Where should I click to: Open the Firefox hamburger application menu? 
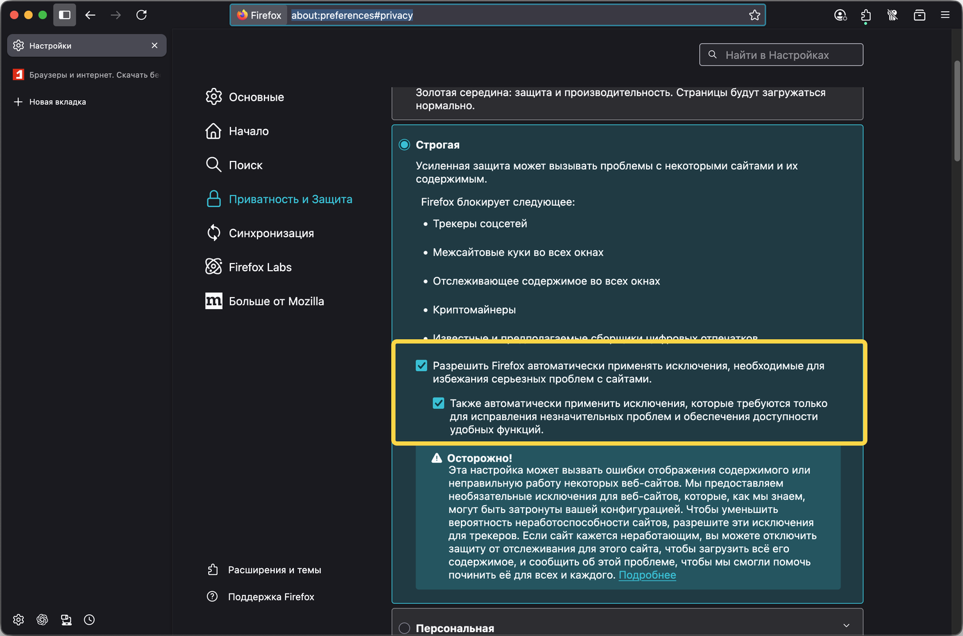click(945, 15)
